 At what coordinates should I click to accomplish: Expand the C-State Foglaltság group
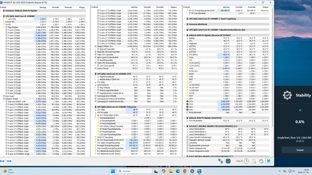coord(184,19)
